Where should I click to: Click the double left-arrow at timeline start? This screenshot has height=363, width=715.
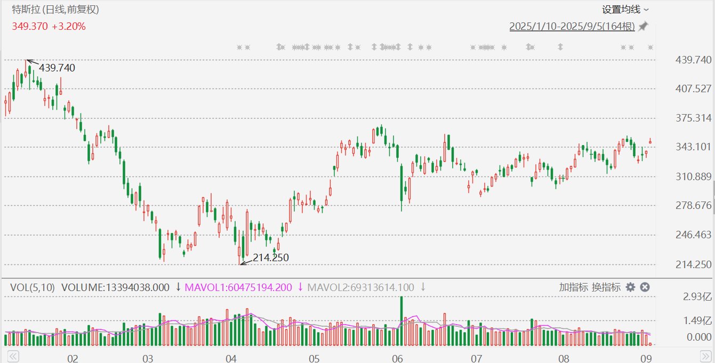click(13, 356)
